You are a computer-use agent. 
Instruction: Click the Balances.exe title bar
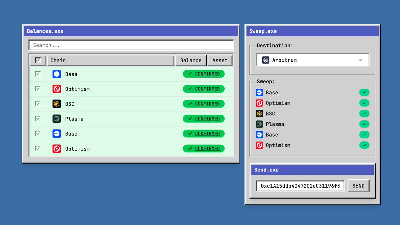point(131,31)
